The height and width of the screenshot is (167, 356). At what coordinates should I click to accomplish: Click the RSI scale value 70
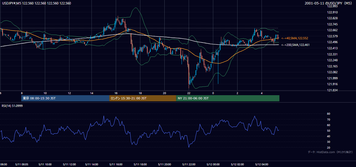pos(329,119)
